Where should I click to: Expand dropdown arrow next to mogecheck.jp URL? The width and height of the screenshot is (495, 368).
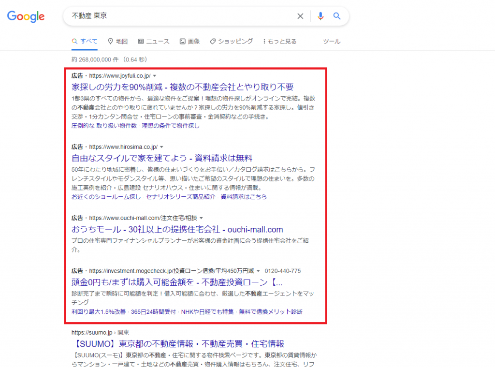[x=258, y=271]
